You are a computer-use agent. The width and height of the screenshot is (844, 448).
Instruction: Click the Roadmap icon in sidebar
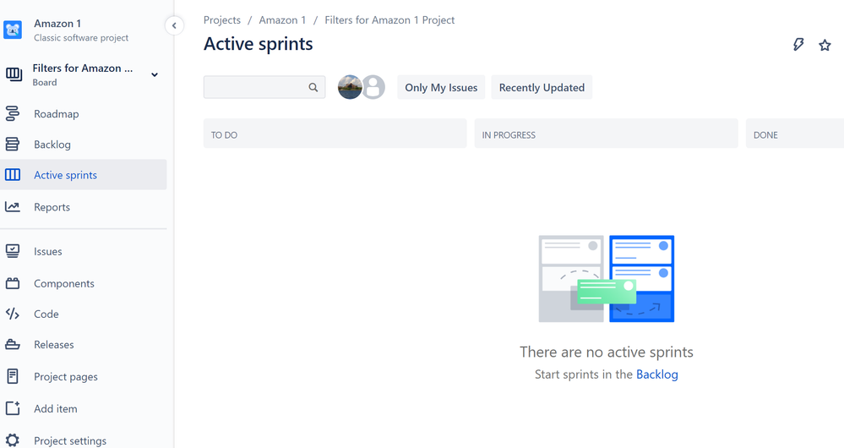[x=13, y=113]
